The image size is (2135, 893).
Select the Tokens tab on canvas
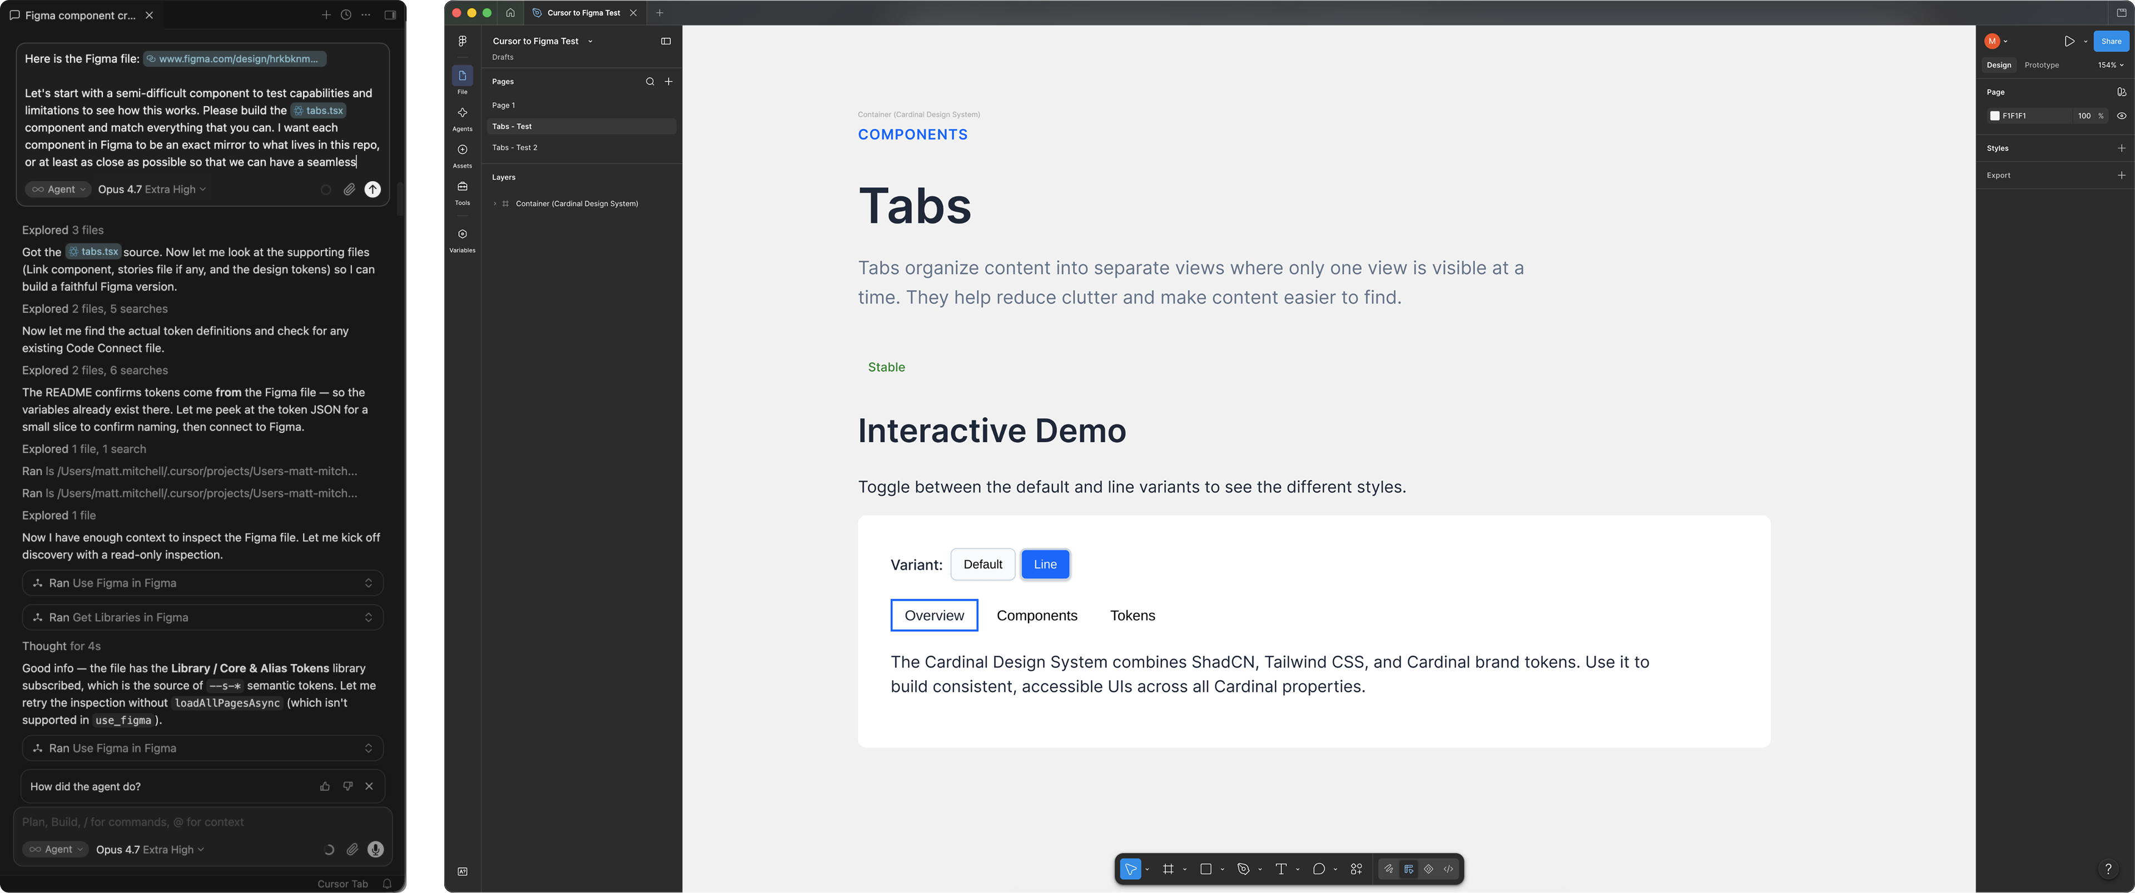click(1132, 616)
